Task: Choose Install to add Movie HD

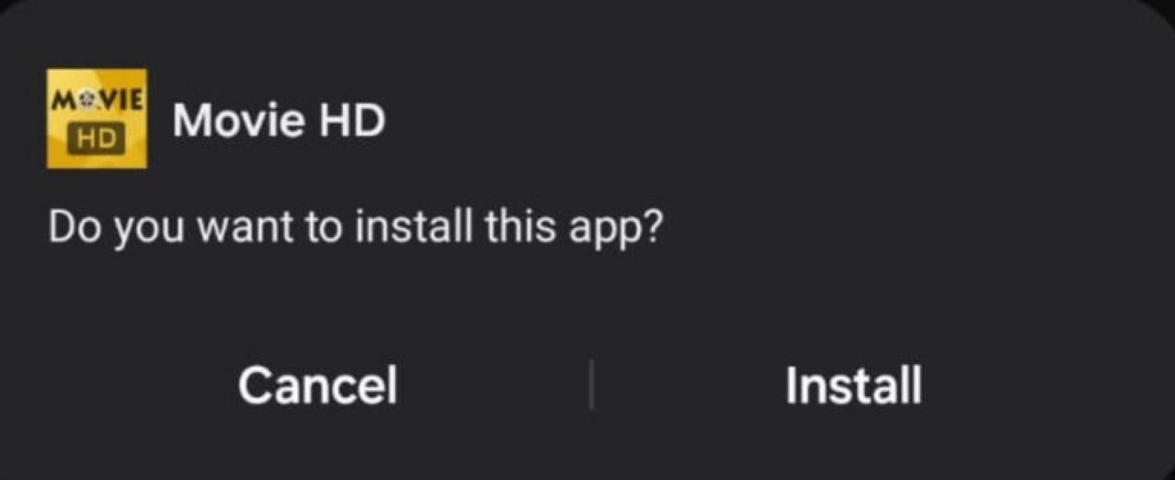Action: click(853, 385)
